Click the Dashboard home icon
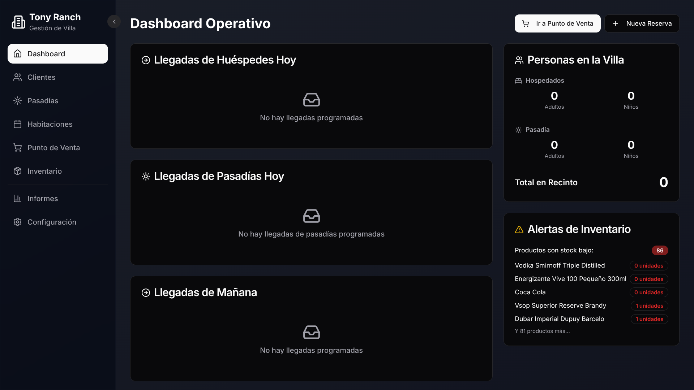 coord(17,54)
